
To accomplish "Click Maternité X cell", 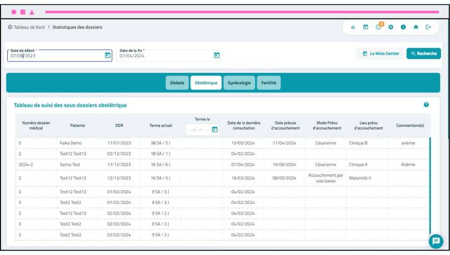I will coord(360,178).
